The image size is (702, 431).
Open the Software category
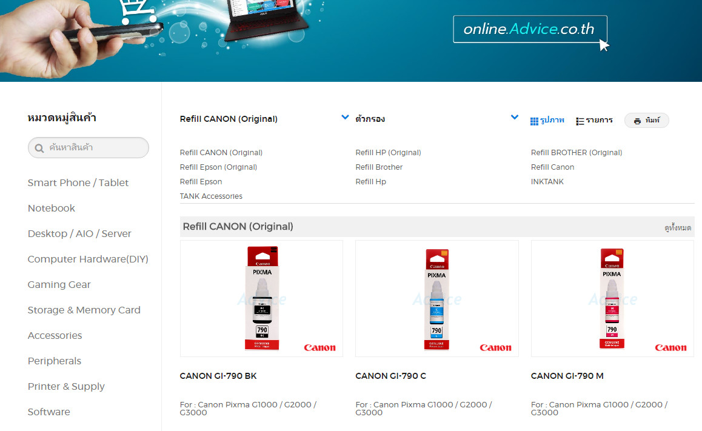click(48, 412)
